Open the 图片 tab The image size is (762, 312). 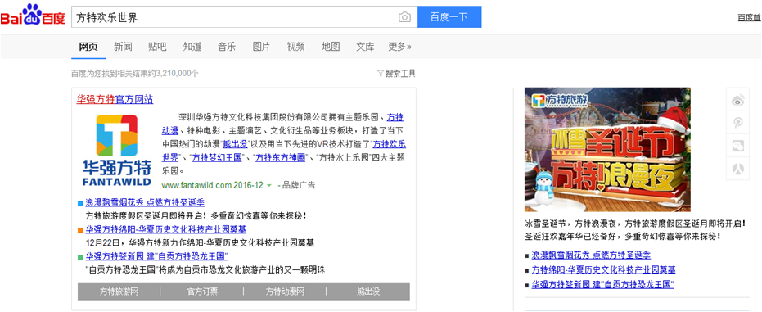pyautogui.click(x=261, y=47)
